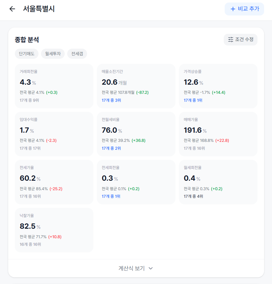Open the 비교 추가 button
Viewport: 272px width, 284px height.
pos(244,9)
